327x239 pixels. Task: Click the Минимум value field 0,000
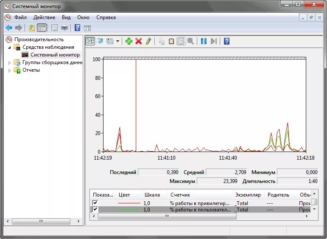pos(297,172)
